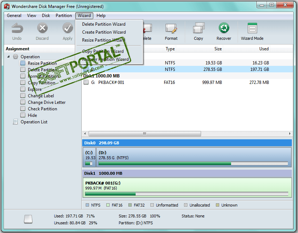Image resolution: width=298 pixels, height=233 pixels.
Task: Choose Delete Partition Wizard from menu
Action: click(x=104, y=24)
